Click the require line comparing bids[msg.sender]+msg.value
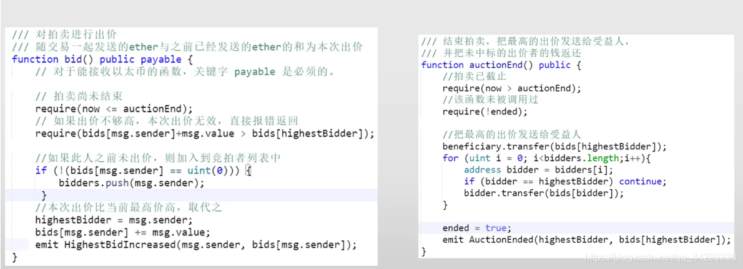Image resolution: width=743 pixels, height=269 pixels. 205,133
